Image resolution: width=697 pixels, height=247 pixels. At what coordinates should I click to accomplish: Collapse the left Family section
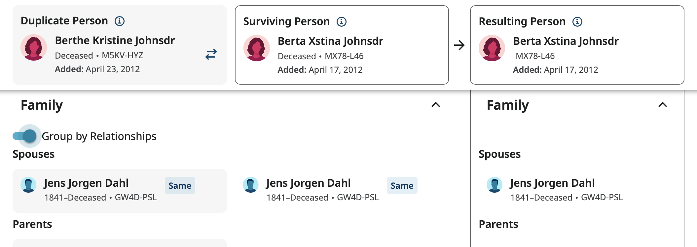click(x=436, y=105)
